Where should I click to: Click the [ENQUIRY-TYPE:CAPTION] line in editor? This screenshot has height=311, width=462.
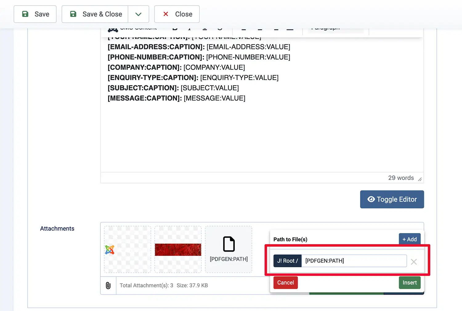click(193, 78)
